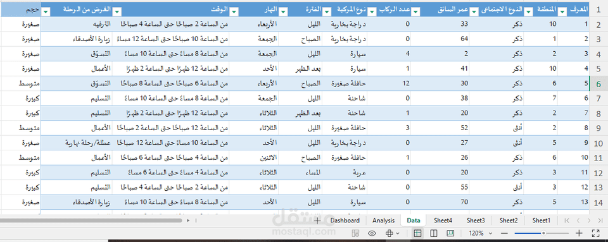Open filter dropdown for النهار column
Viewport: 608px width, 242px height.
pos(234,13)
